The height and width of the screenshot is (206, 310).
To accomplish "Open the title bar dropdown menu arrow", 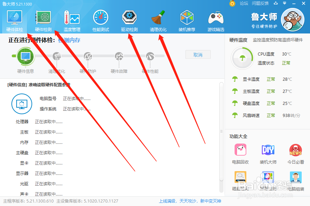I will (x=284, y=3).
